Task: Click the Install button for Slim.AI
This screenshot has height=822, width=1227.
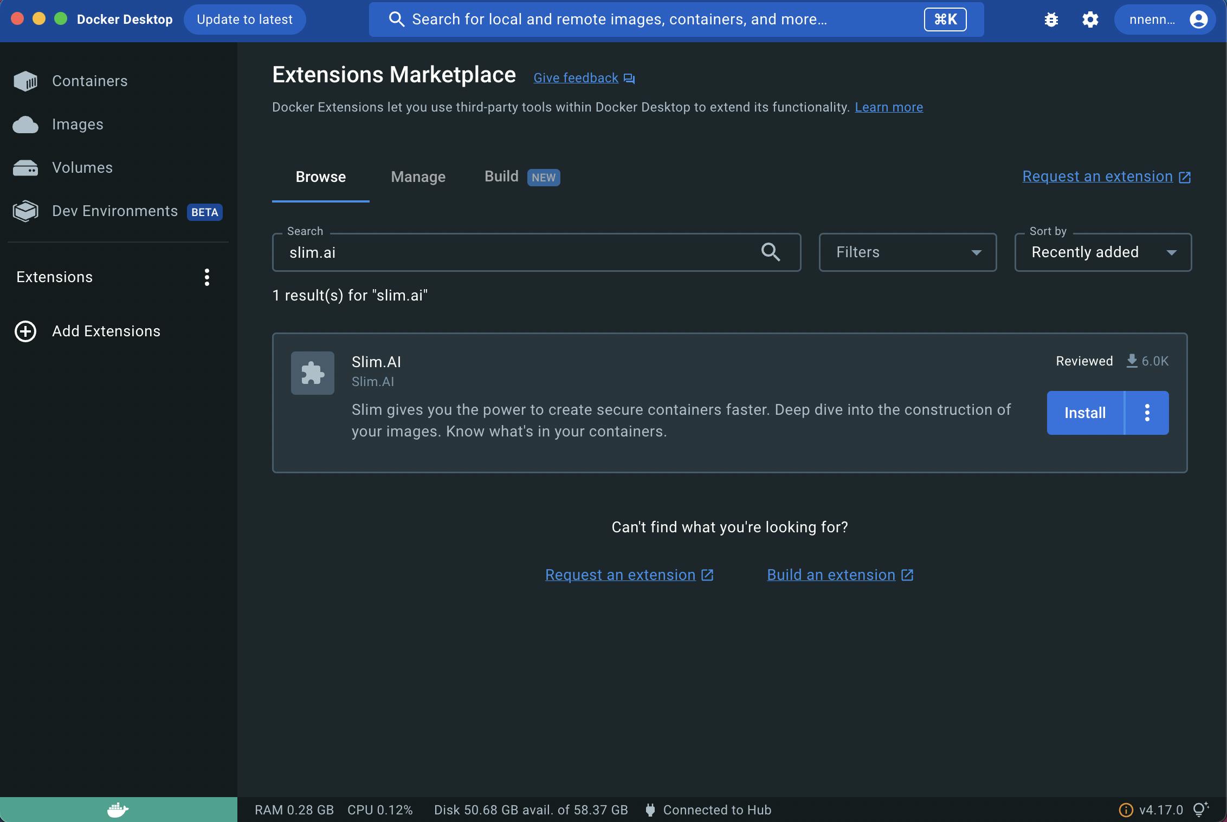Action: [1085, 413]
